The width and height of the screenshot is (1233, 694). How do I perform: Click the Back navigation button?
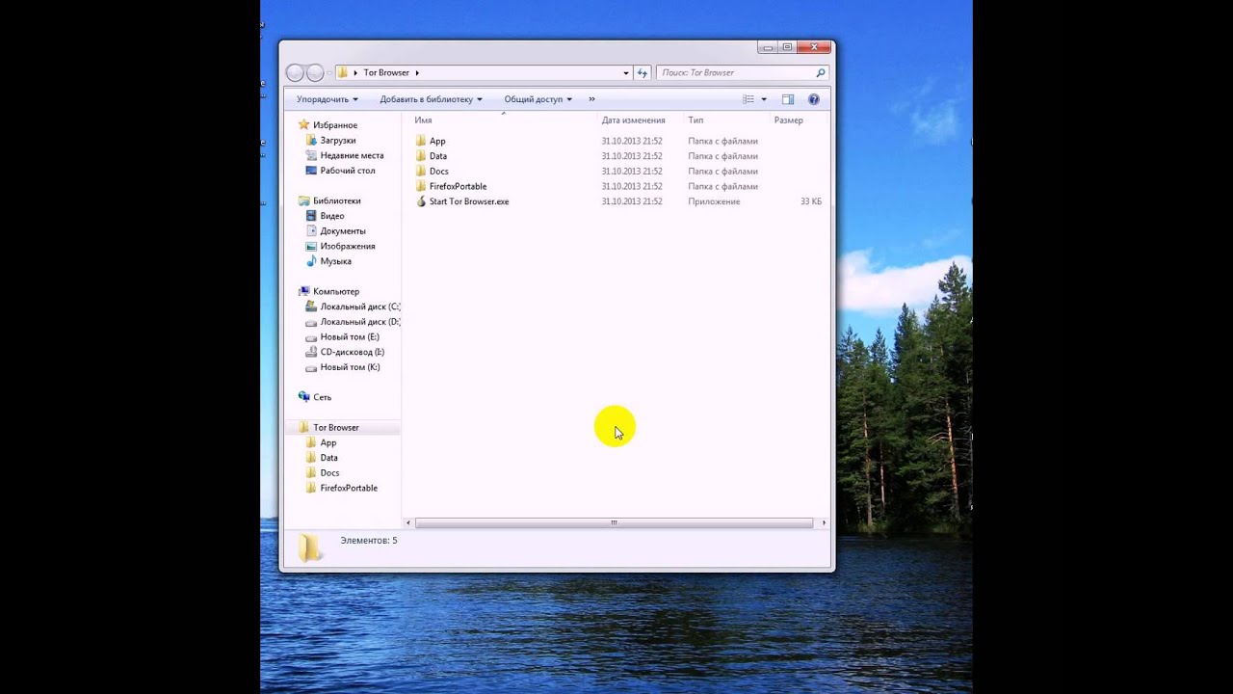point(296,73)
